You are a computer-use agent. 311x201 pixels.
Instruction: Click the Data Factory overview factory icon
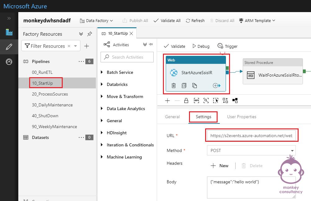pyautogui.click(x=9, y=32)
